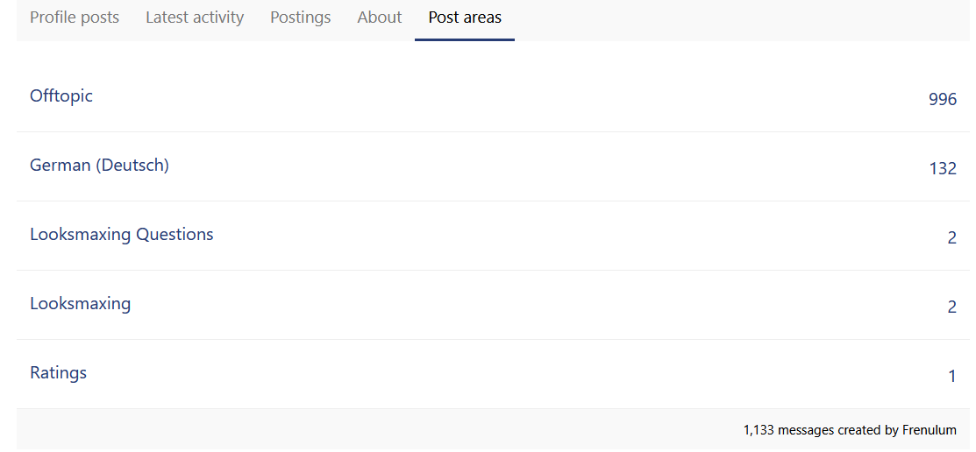The height and width of the screenshot is (452, 976).
Task: Switch to the Profile posts tab
Action: pos(75,18)
